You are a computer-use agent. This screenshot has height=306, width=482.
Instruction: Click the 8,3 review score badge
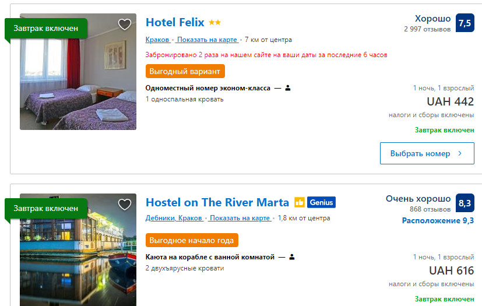(465, 203)
